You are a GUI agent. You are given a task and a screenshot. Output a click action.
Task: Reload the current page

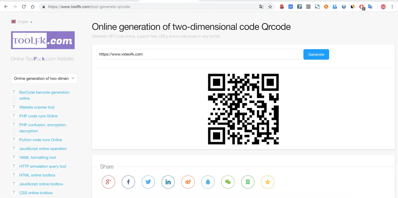click(x=24, y=6)
